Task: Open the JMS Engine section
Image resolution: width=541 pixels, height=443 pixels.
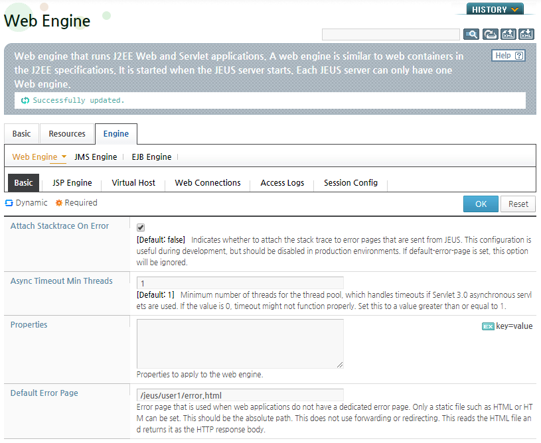Action: pyautogui.click(x=96, y=157)
